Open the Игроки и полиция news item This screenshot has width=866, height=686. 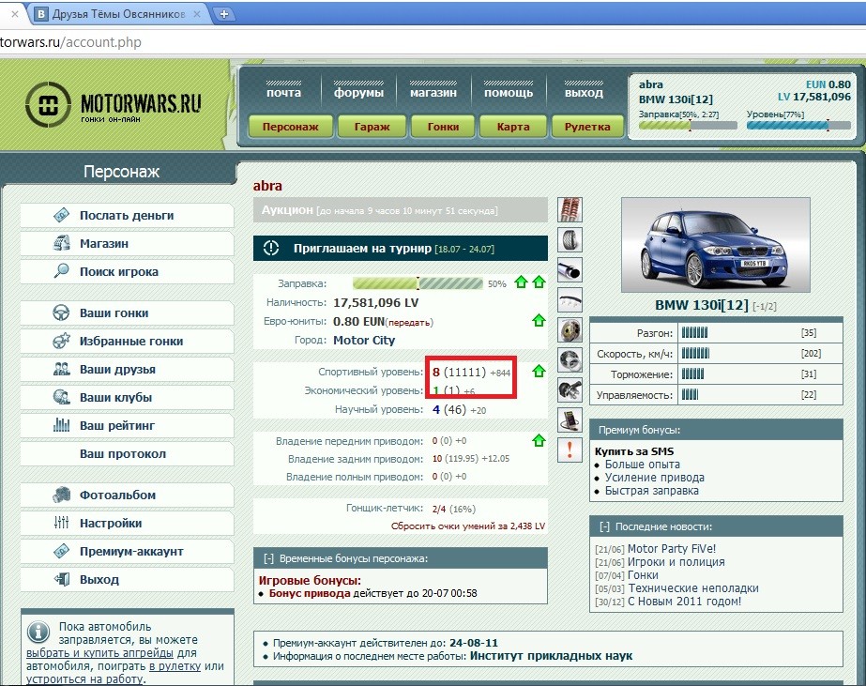pyautogui.click(x=676, y=562)
